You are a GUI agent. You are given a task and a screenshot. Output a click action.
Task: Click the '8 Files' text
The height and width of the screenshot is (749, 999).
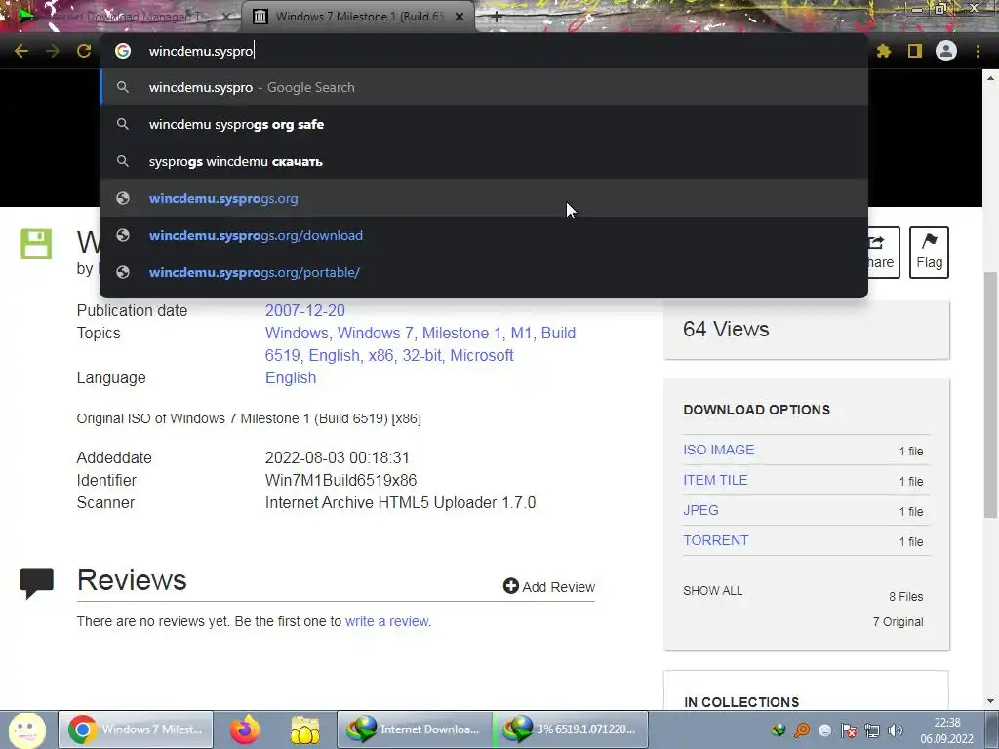[x=906, y=597]
